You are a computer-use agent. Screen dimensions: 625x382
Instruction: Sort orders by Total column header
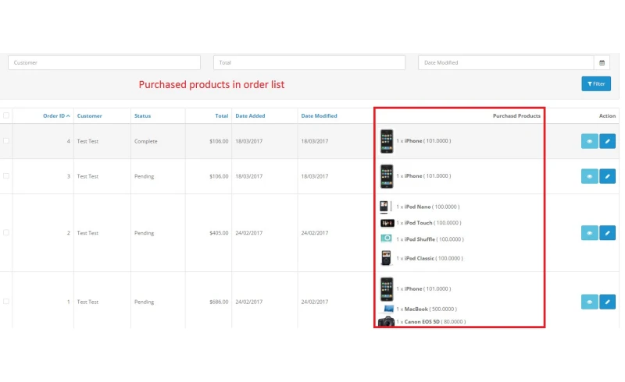pyautogui.click(x=221, y=116)
